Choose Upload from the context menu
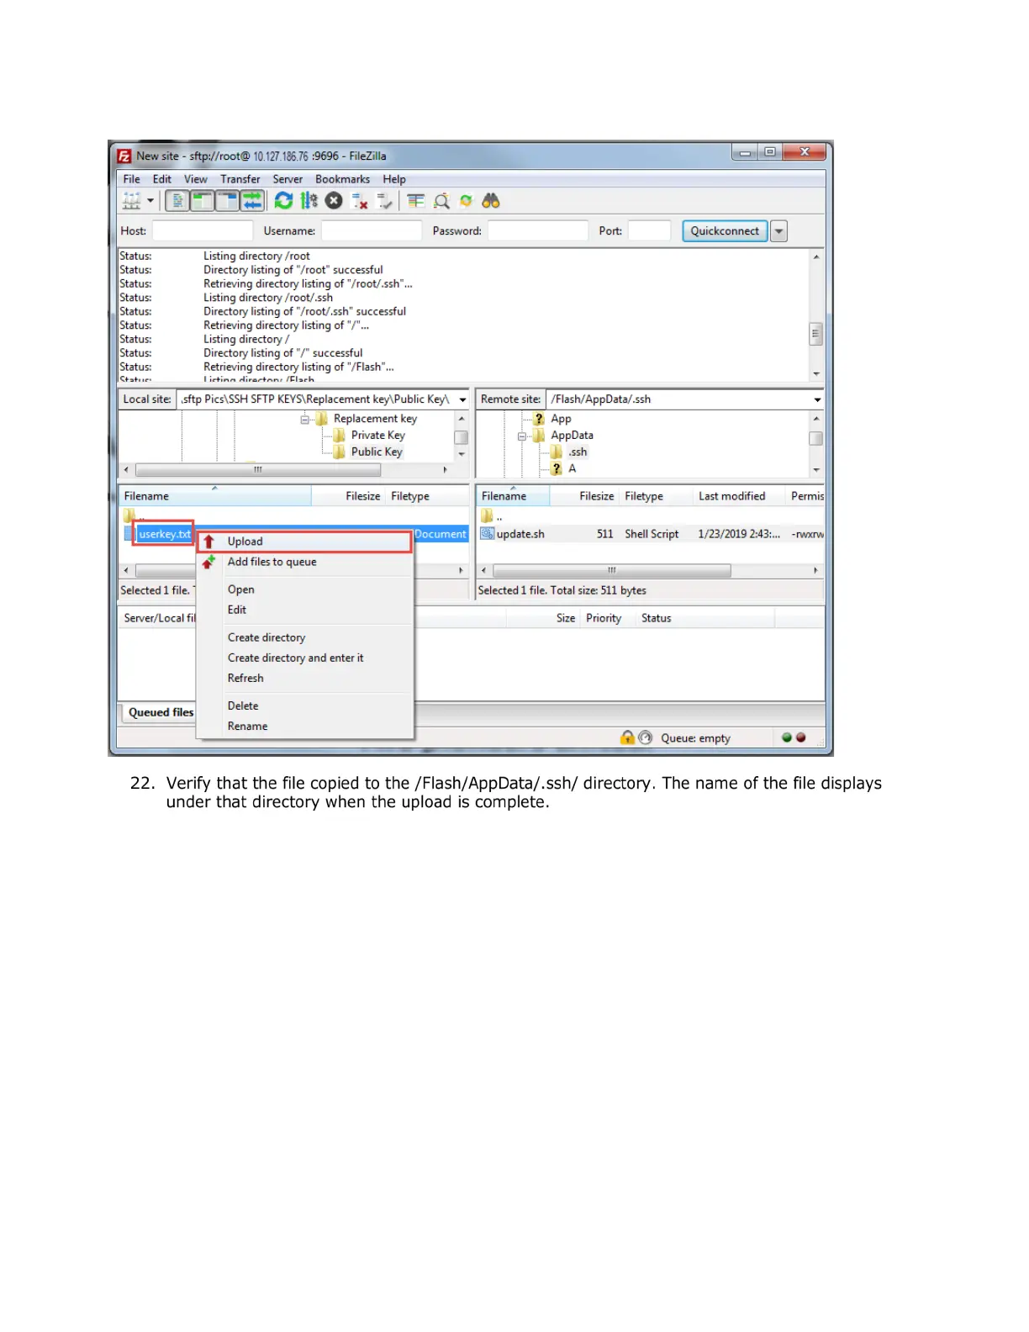The width and height of the screenshot is (1029, 1332). 305,542
